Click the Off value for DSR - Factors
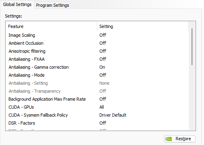 103,123
